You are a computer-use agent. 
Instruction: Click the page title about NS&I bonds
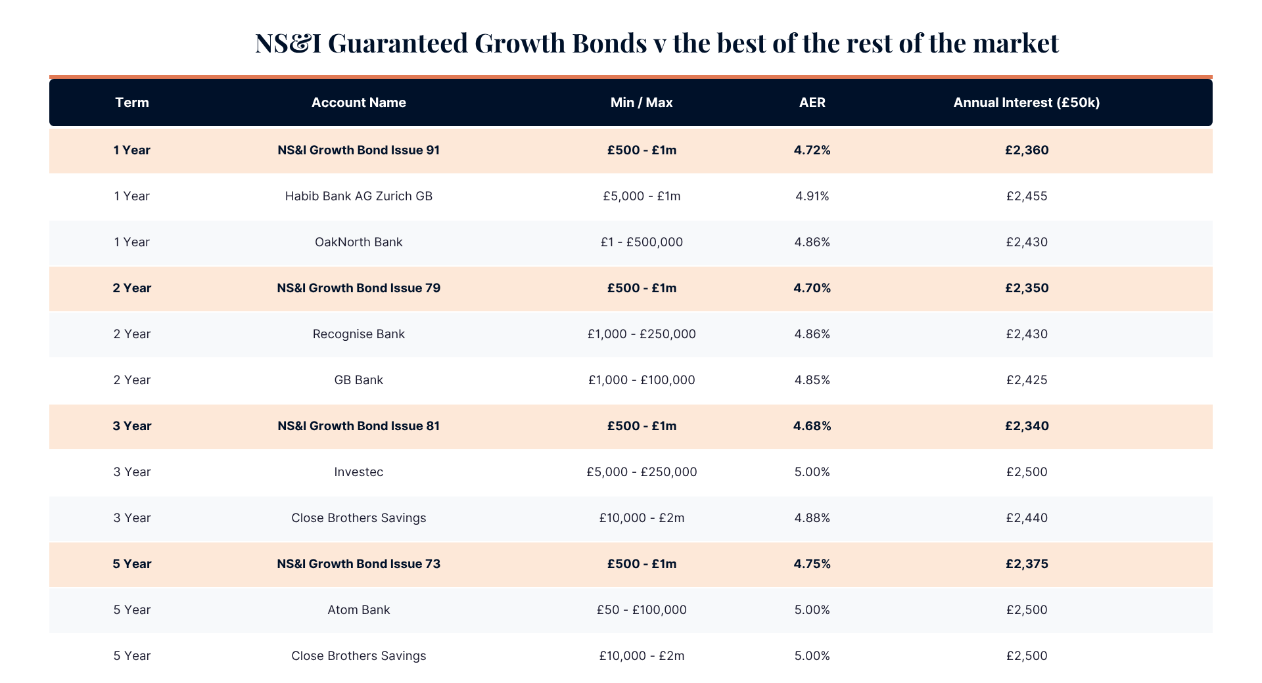[x=657, y=43]
